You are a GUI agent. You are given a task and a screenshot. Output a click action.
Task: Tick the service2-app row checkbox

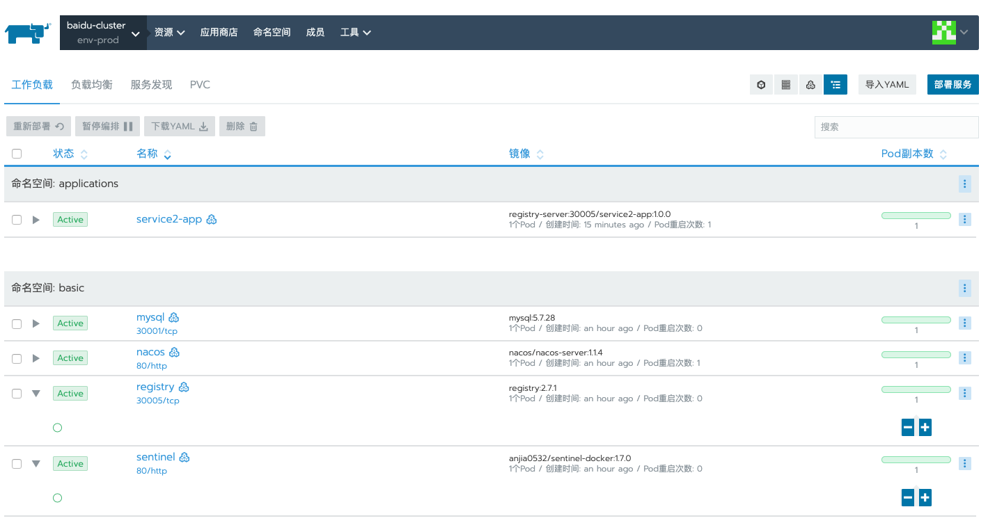17,220
